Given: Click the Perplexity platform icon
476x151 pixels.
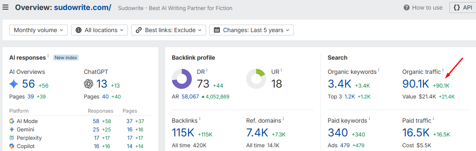Looking at the screenshot, I should pyautogui.click(x=12, y=138).
